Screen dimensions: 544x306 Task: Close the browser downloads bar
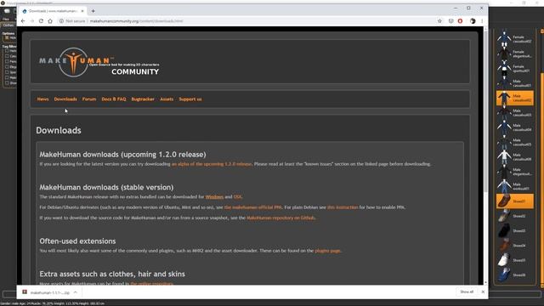483,292
